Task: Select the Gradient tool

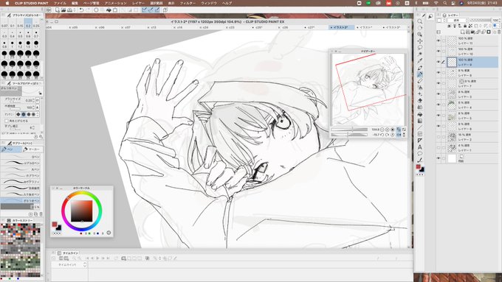Action: point(420,121)
